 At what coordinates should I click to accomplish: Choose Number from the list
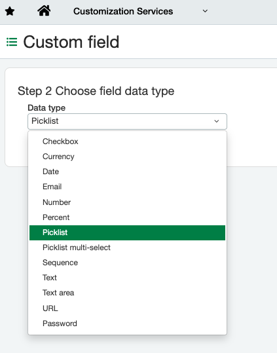127,202
